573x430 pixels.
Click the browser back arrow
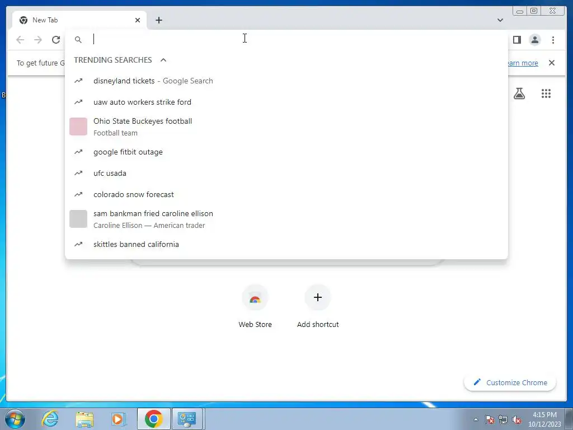click(20, 40)
